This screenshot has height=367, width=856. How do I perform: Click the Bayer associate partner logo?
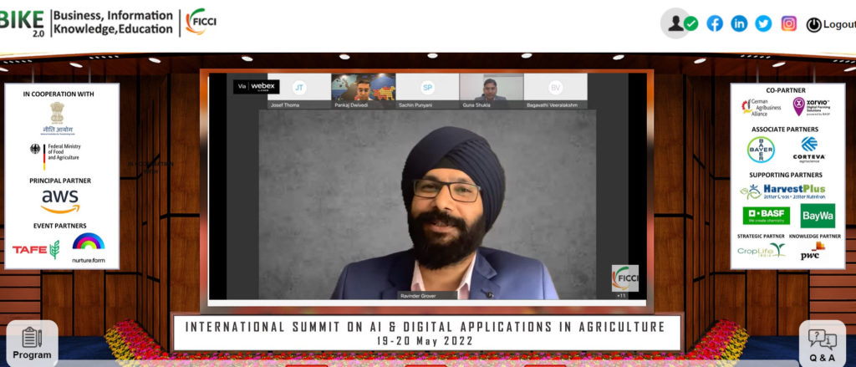pyautogui.click(x=761, y=150)
